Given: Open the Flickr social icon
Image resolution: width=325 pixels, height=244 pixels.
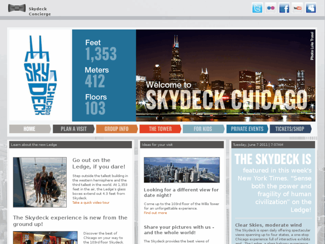Looking at the screenshot, I should pos(271,8).
